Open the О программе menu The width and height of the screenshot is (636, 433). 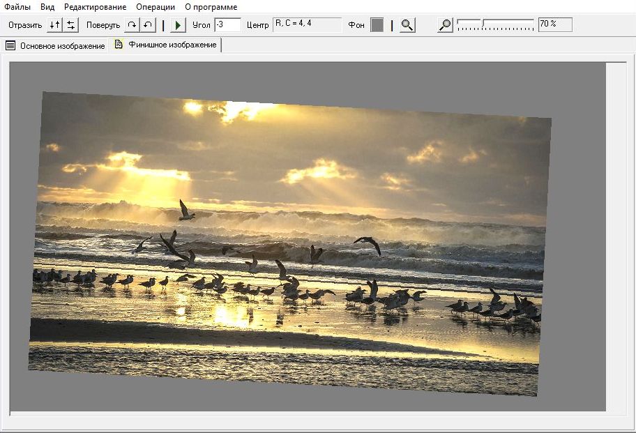tap(211, 7)
